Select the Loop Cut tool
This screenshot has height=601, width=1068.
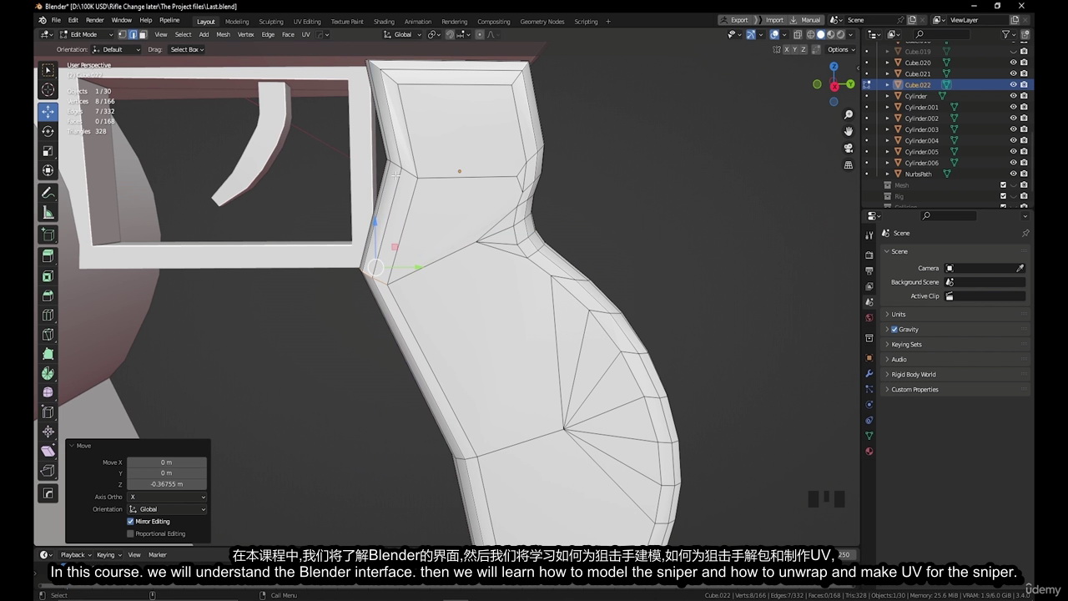(48, 316)
